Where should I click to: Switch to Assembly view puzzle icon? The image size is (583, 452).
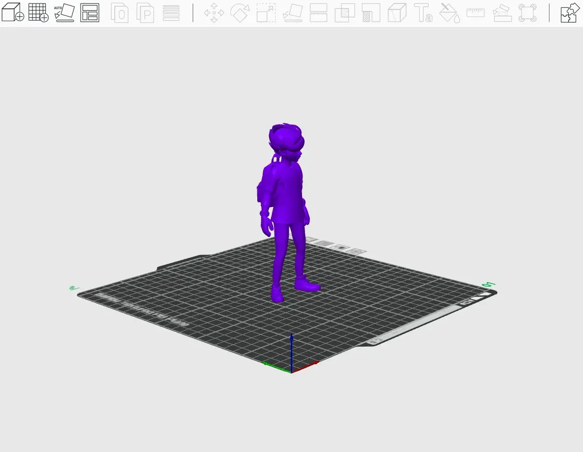[571, 13]
